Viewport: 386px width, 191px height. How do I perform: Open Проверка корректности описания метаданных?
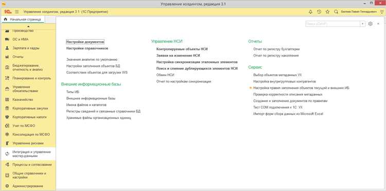(x=288, y=95)
